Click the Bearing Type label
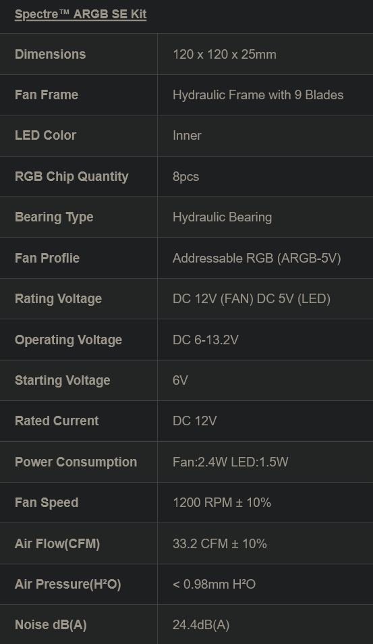The image size is (373, 644). point(54,217)
